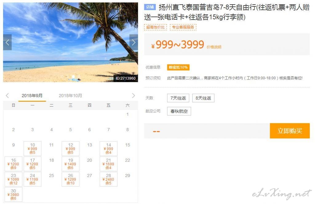Click the carousel indicator dot on the photo
This screenshot has height=204, width=315.
tap(73, 76)
